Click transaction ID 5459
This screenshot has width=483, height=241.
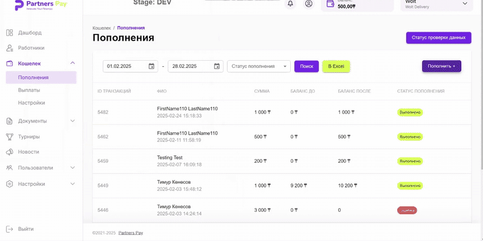point(103,161)
